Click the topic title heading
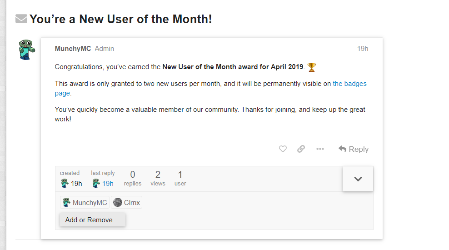 tap(120, 20)
